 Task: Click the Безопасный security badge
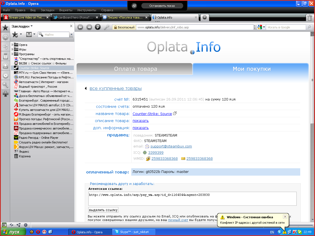[x=124, y=27]
